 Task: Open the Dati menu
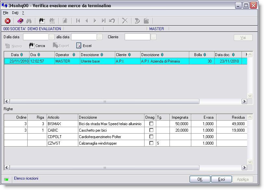(x=15, y=13)
